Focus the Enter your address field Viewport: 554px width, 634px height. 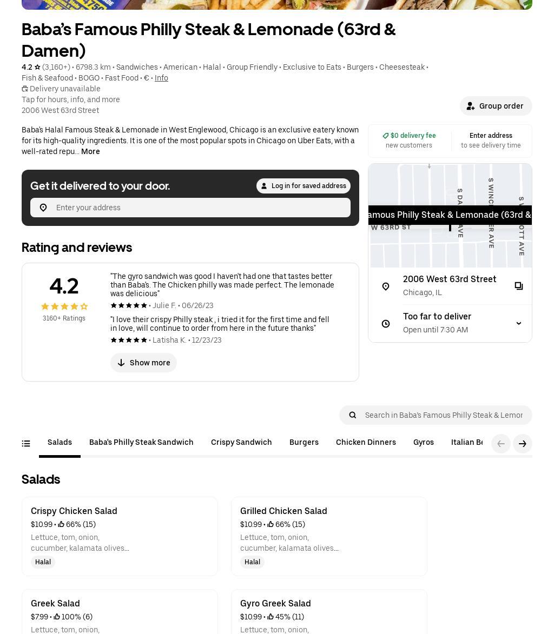click(200, 208)
